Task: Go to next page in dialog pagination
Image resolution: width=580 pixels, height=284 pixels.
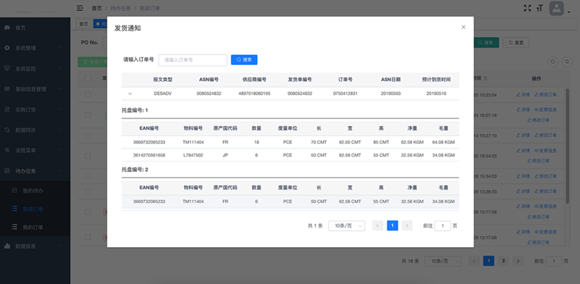Action: coord(407,226)
